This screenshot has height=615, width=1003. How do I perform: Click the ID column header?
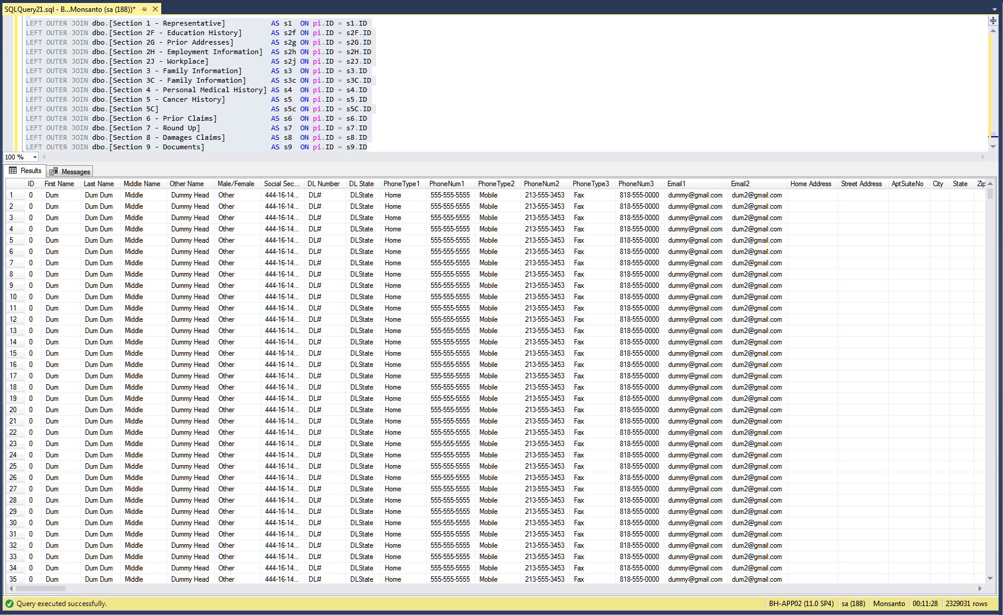[x=31, y=184]
